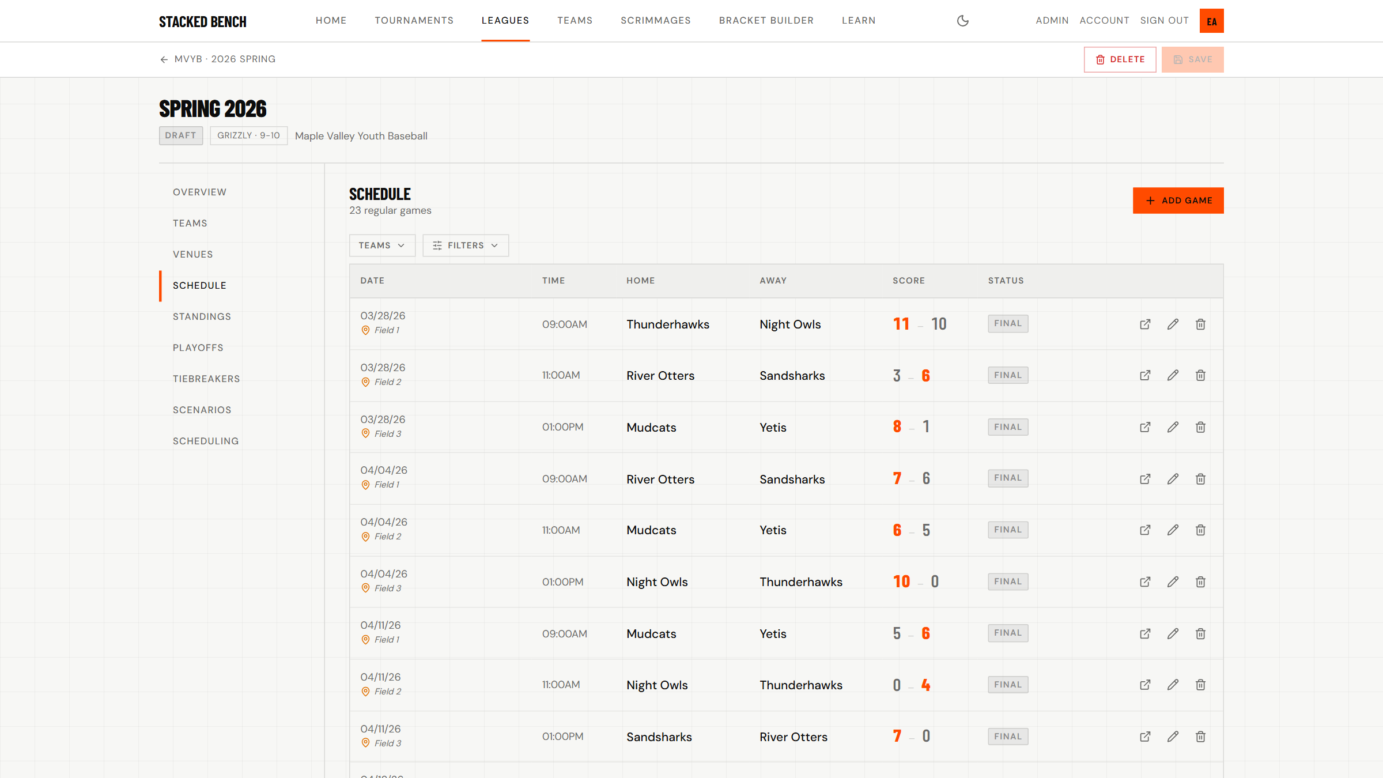This screenshot has height=778, width=1383.
Task: Open 04/04/26 Night Owls vs Thunderhawks game link
Action: click(1145, 581)
